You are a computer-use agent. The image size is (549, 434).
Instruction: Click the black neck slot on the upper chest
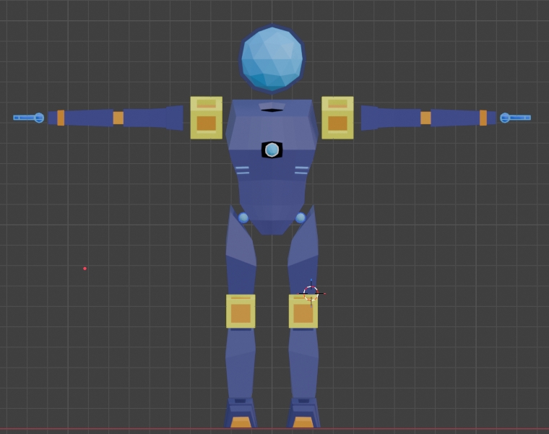coord(272,109)
